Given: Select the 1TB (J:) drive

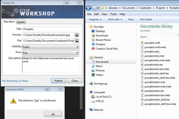Looking at the screenshot, I should click(100, 101).
